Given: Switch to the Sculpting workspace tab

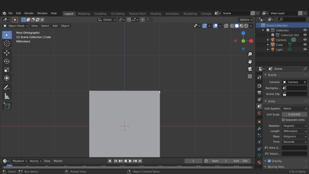Looking at the screenshot, I should pos(100,14).
